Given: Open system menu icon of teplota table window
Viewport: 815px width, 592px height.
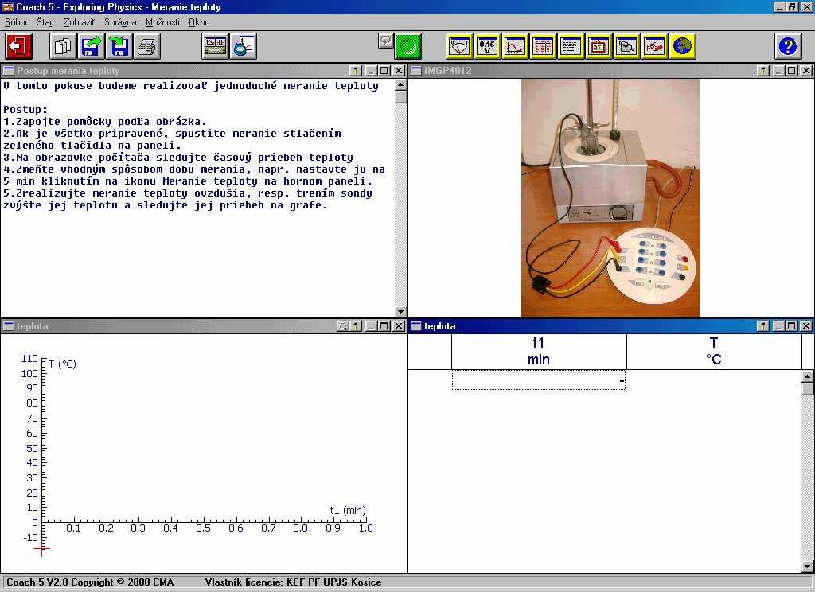Looking at the screenshot, I should pos(415,326).
